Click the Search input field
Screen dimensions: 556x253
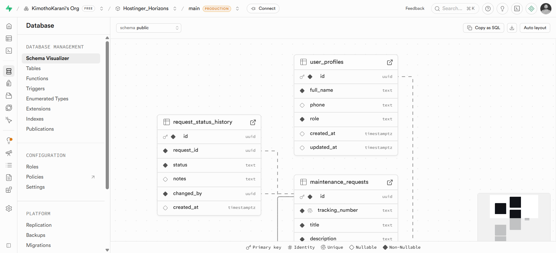pos(455,9)
